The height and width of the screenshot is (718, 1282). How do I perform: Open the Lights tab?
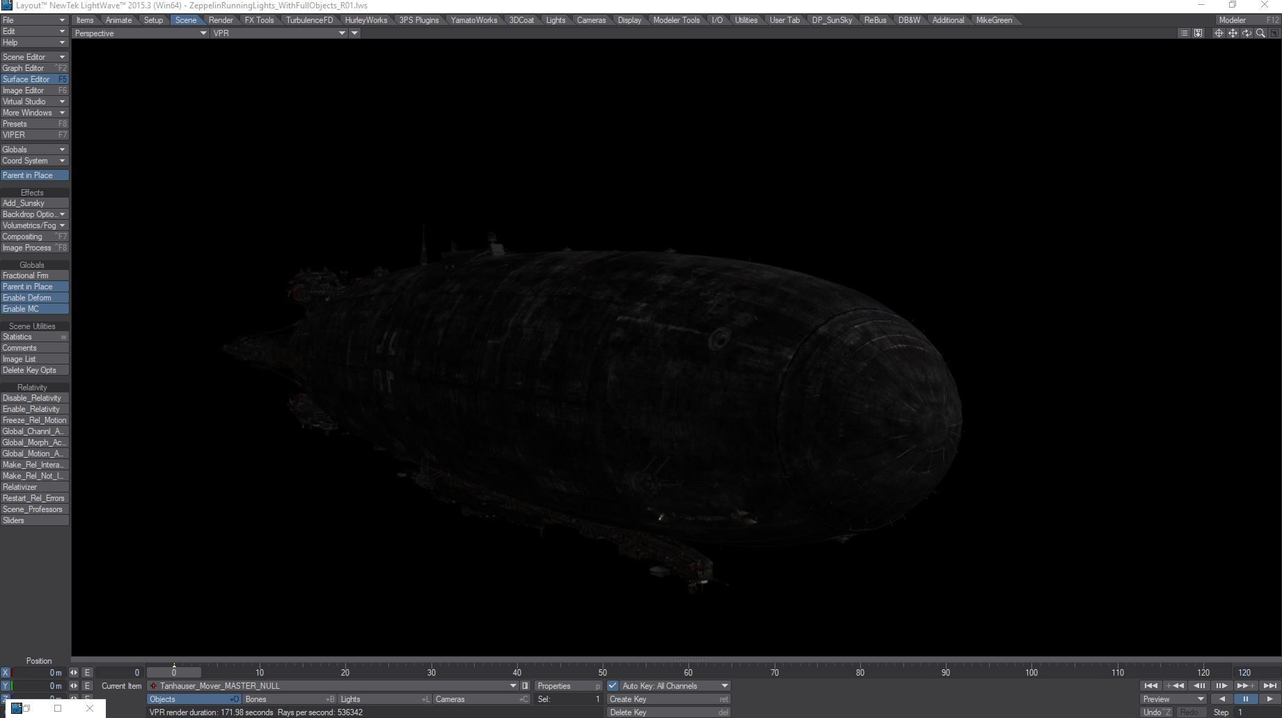[x=555, y=20]
